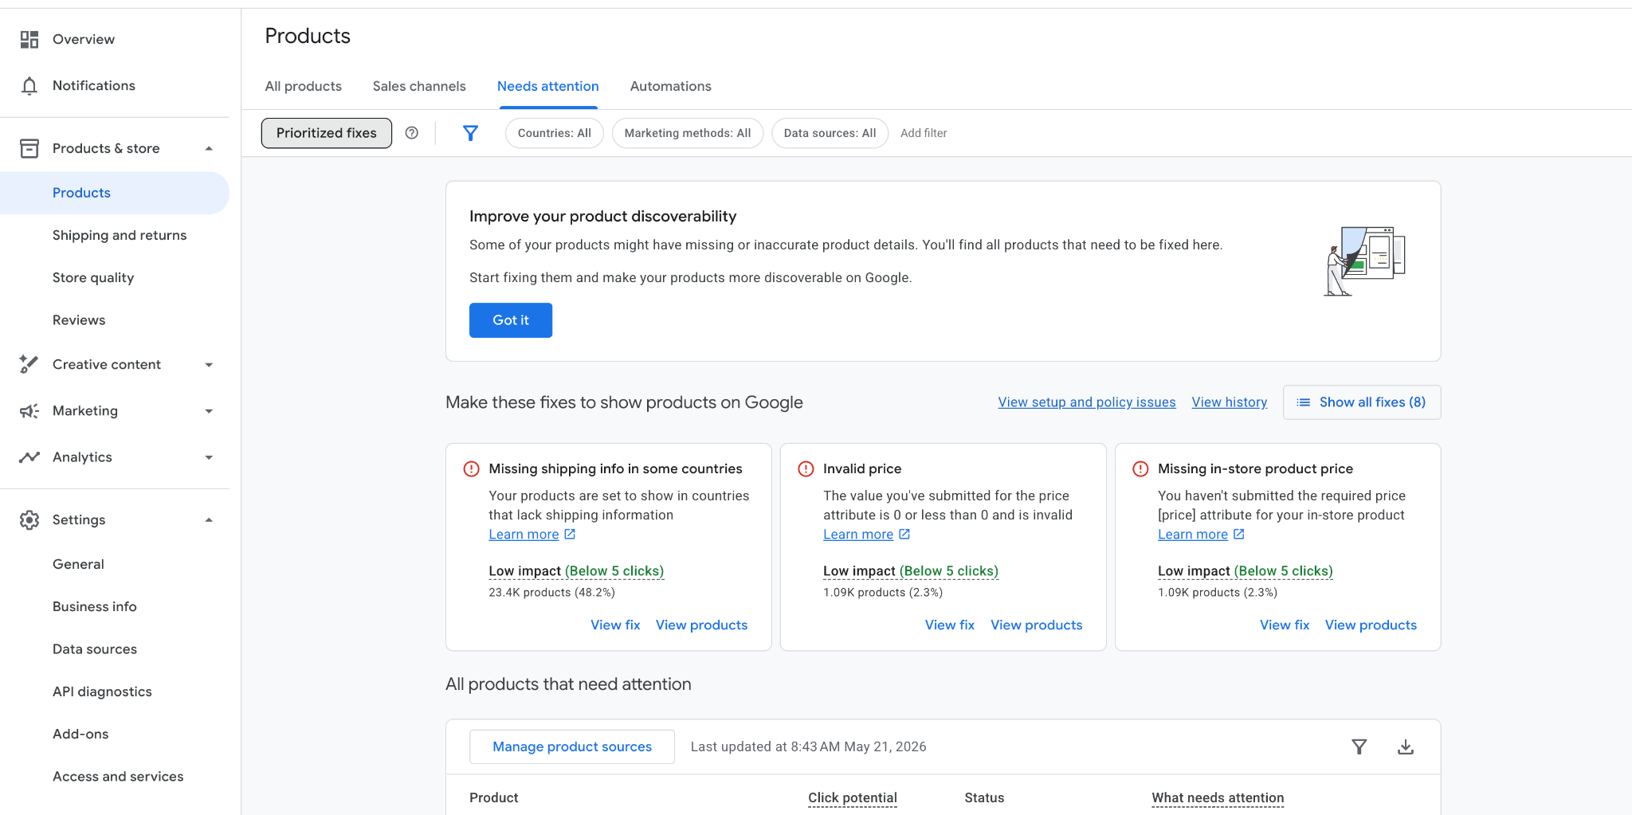Screen dimensions: 1632x815
Task: Open Marketing methods: All filter dropdown
Action: click(x=688, y=133)
